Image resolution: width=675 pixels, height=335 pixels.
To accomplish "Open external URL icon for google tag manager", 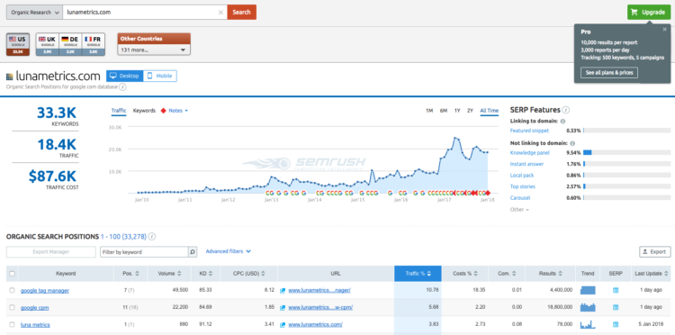I will (283, 291).
